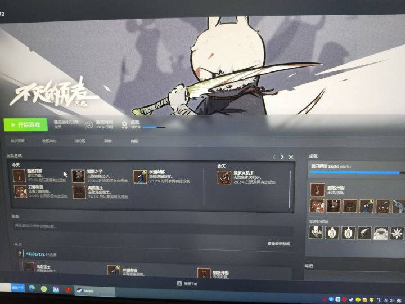Viewport: 405px width, 304px height.
Task: Open the peacock achievement in sidebar row
Action: click(x=366, y=206)
